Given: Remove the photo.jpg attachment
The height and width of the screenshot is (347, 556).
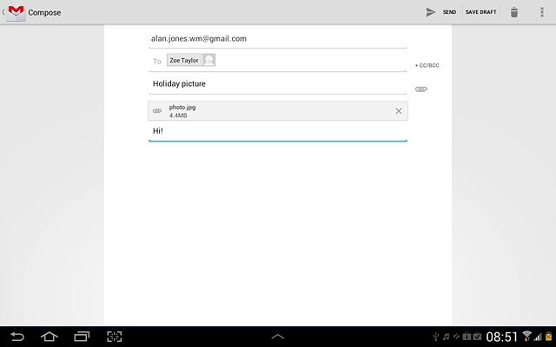Looking at the screenshot, I should (x=399, y=111).
